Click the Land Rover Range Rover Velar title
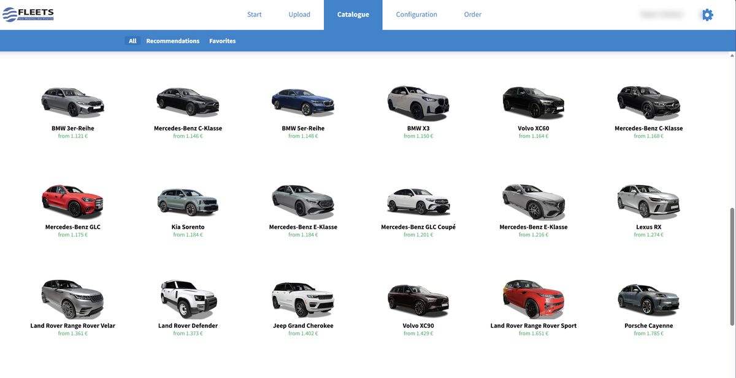The width and height of the screenshot is (736, 378). click(x=73, y=326)
